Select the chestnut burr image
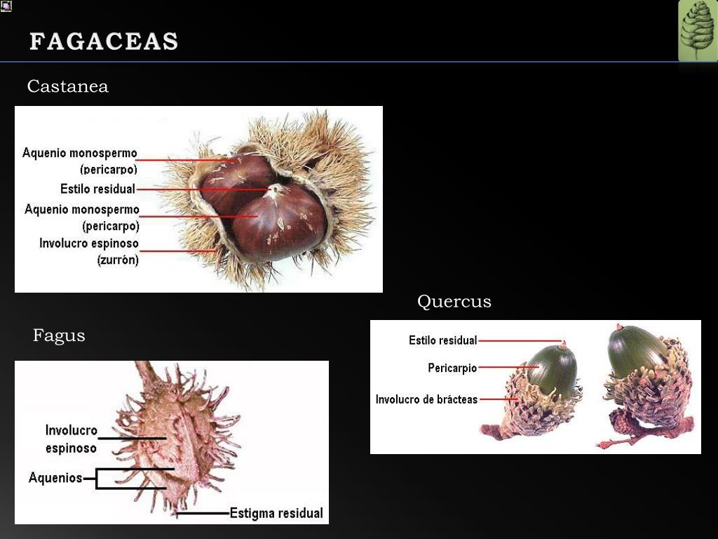This screenshot has height=539, width=718. coord(198,199)
